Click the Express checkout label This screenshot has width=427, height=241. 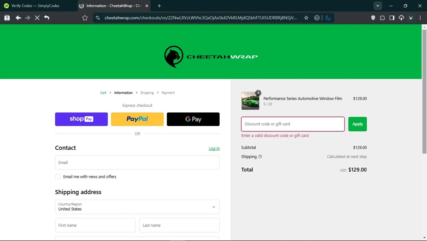click(x=137, y=106)
